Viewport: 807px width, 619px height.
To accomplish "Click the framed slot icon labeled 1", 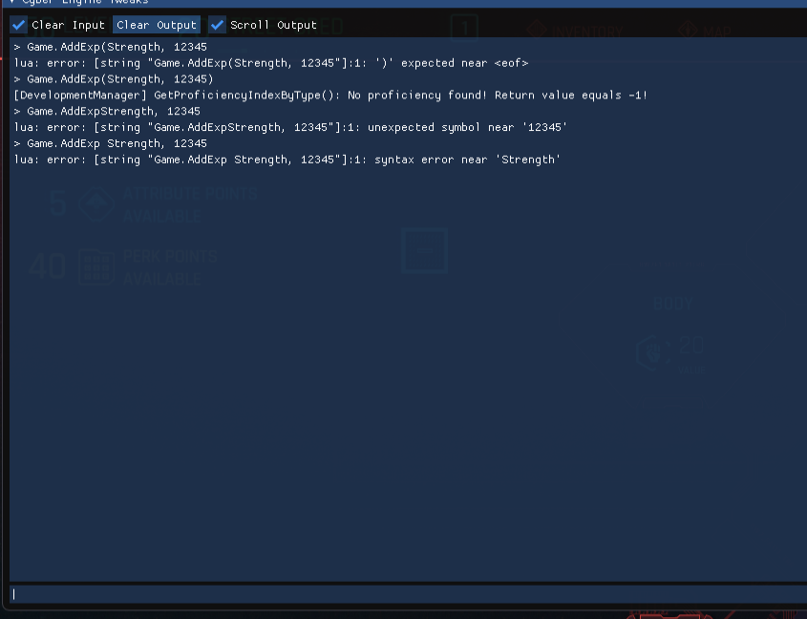I will click(x=464, y=29).
